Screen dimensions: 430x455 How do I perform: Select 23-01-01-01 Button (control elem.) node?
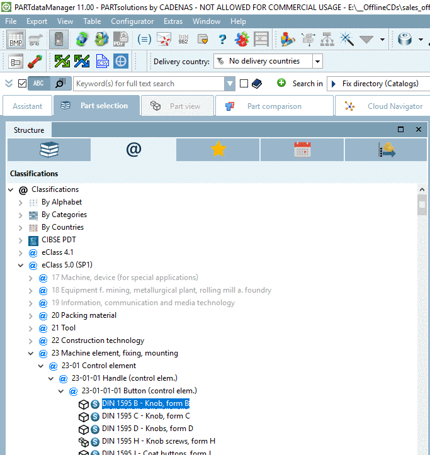[x=139, y=391]
